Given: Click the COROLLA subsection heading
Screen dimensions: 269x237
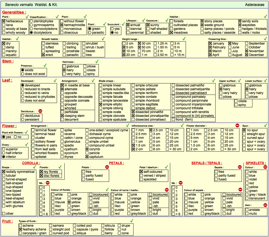Looking at the screenshot, I should tap(31, 163).
